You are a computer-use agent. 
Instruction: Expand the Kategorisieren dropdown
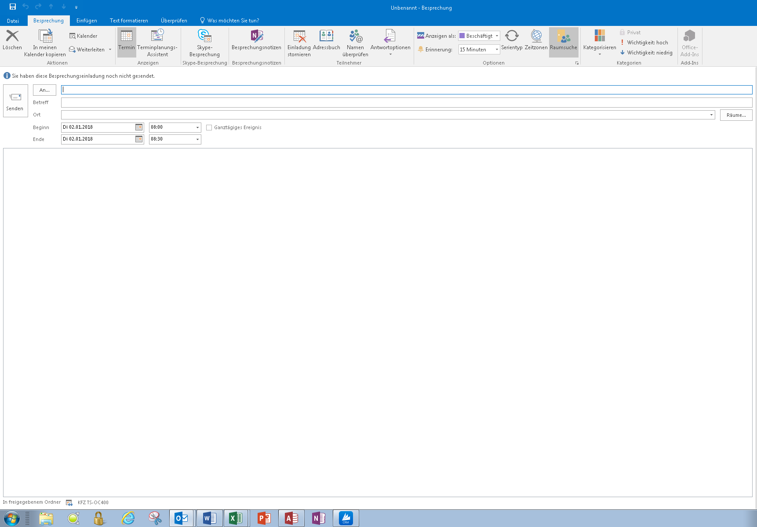(x=600, y=43)
